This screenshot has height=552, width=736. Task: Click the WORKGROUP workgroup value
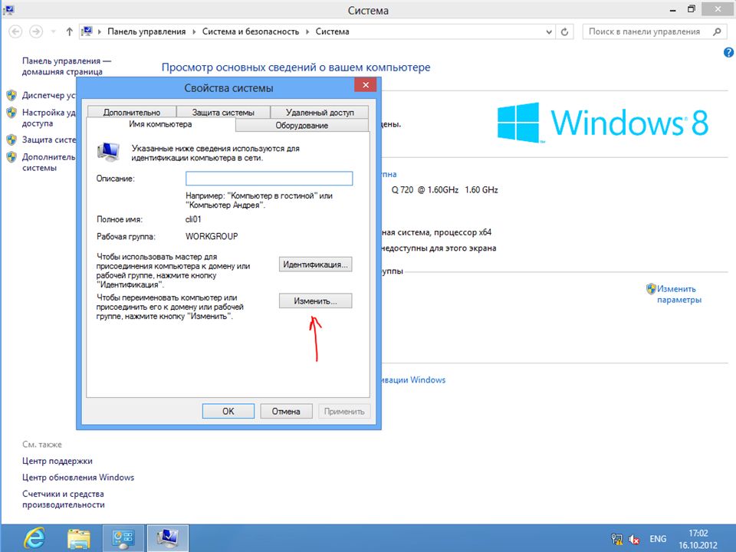212,236
